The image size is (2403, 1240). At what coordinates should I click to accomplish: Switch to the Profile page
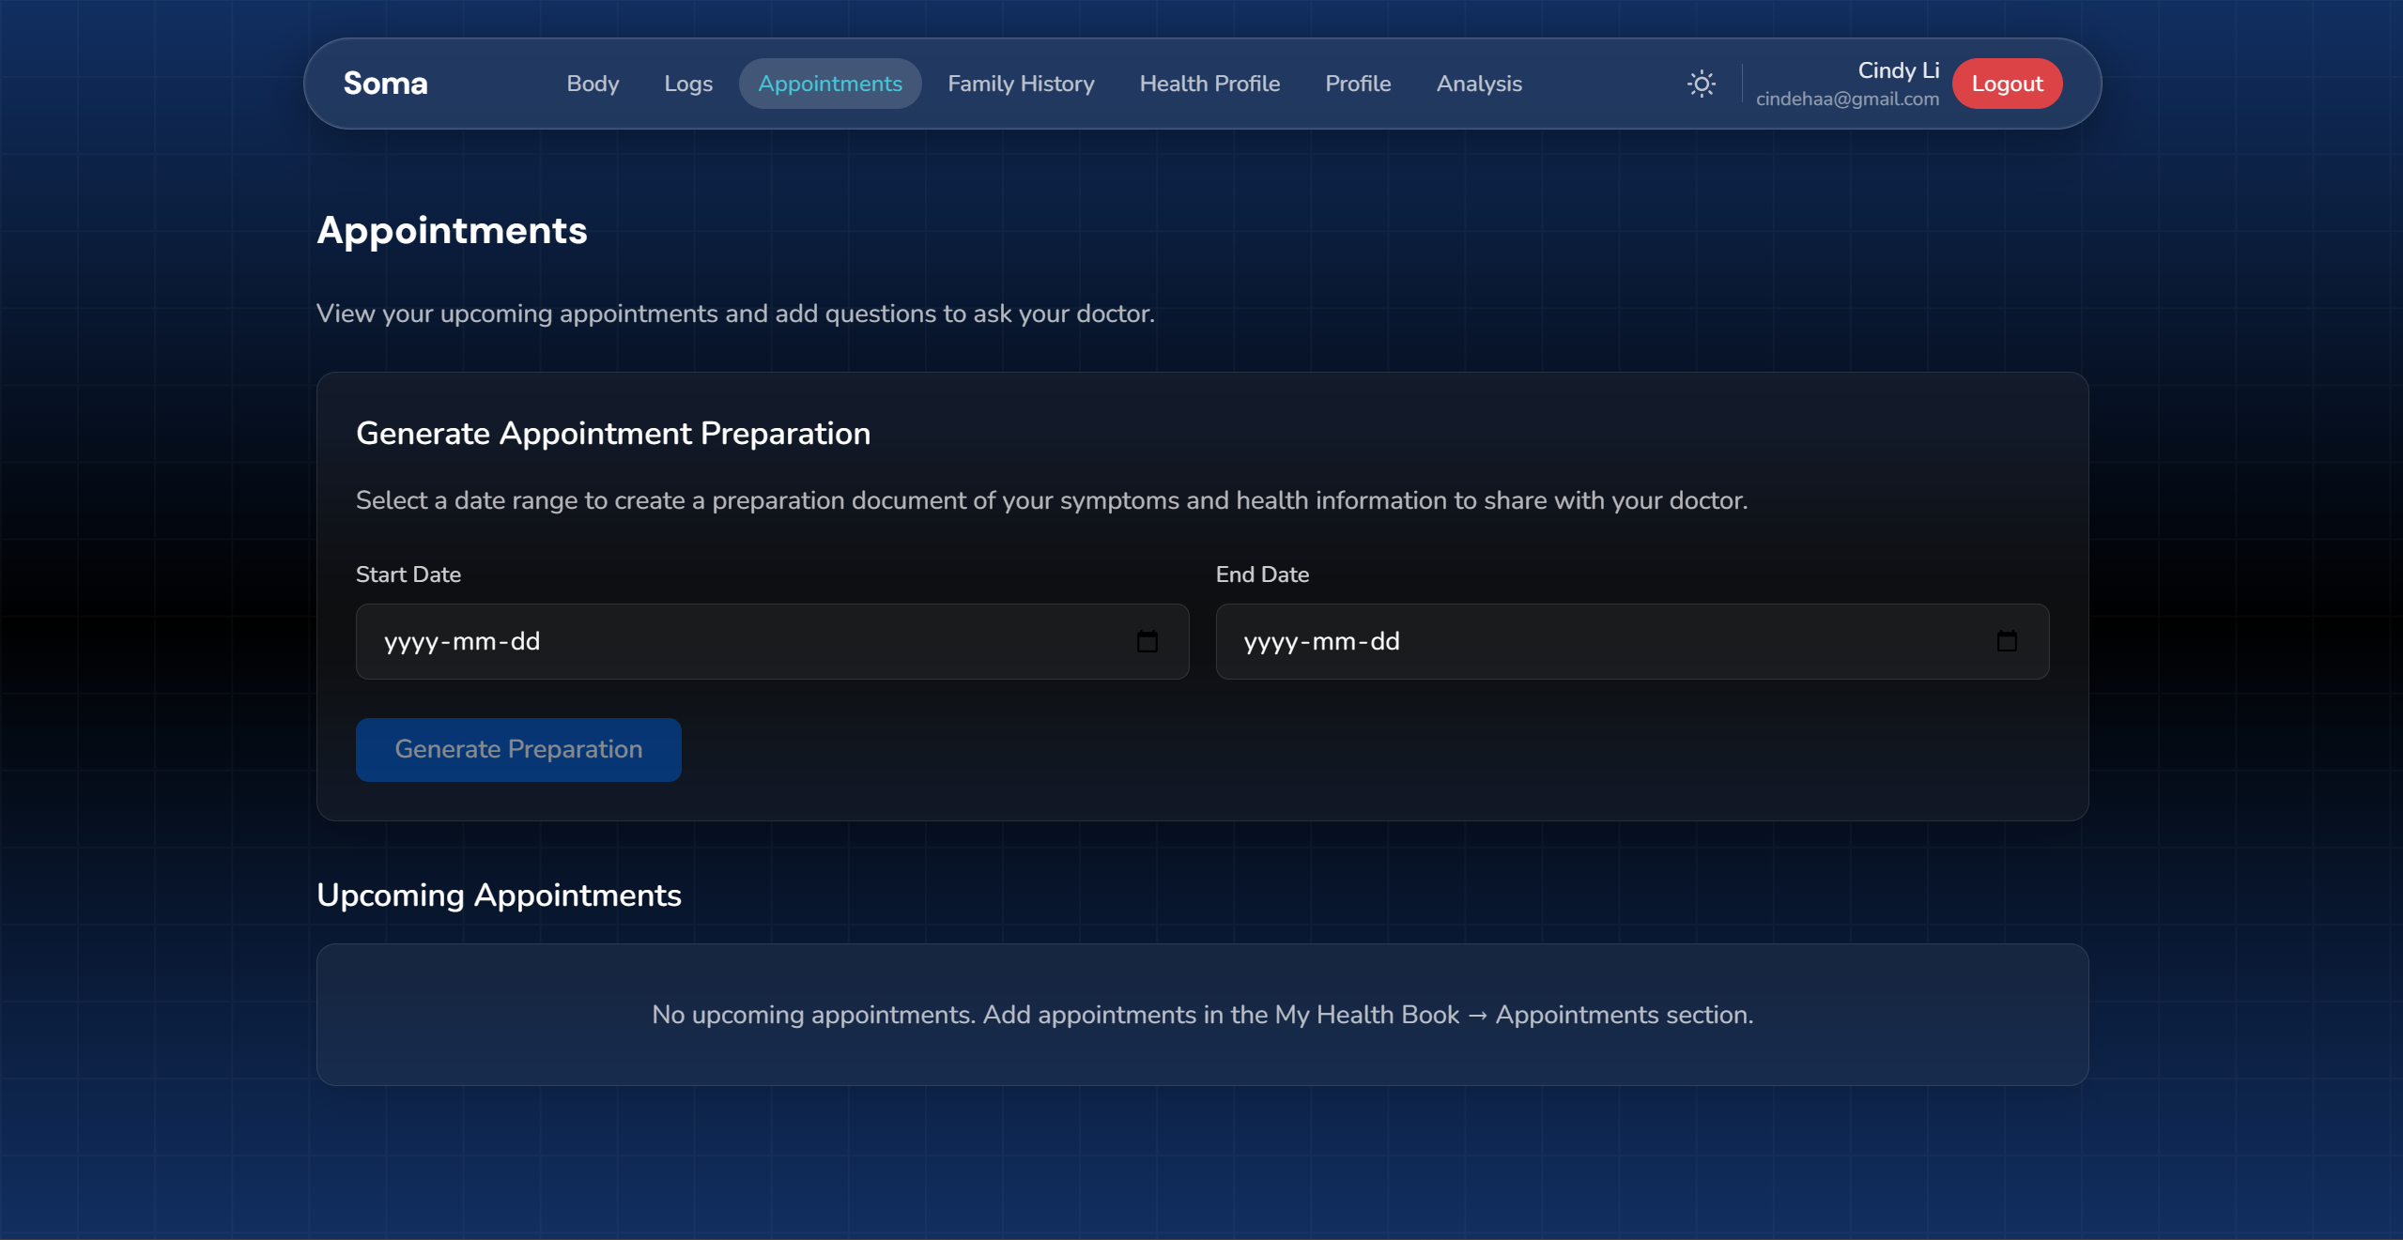pyautogui.click(x=1358, y=84)
